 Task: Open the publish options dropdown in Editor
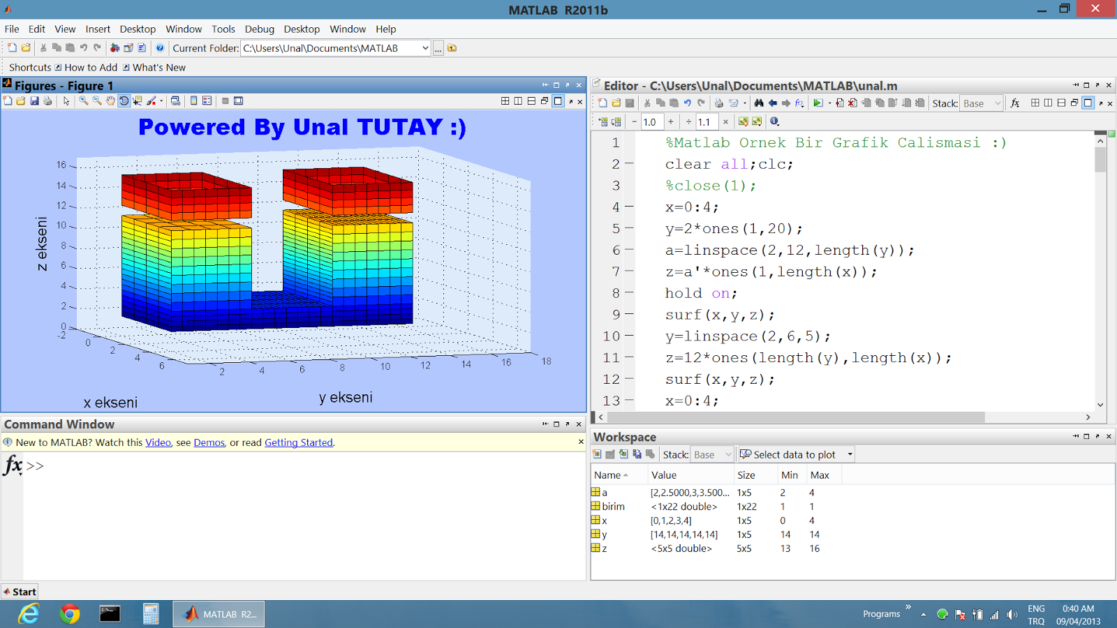pyautogui.click(x=744, y=103)
